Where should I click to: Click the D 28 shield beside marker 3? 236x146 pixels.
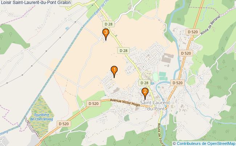pyautogui.click(x=109, y=24)
